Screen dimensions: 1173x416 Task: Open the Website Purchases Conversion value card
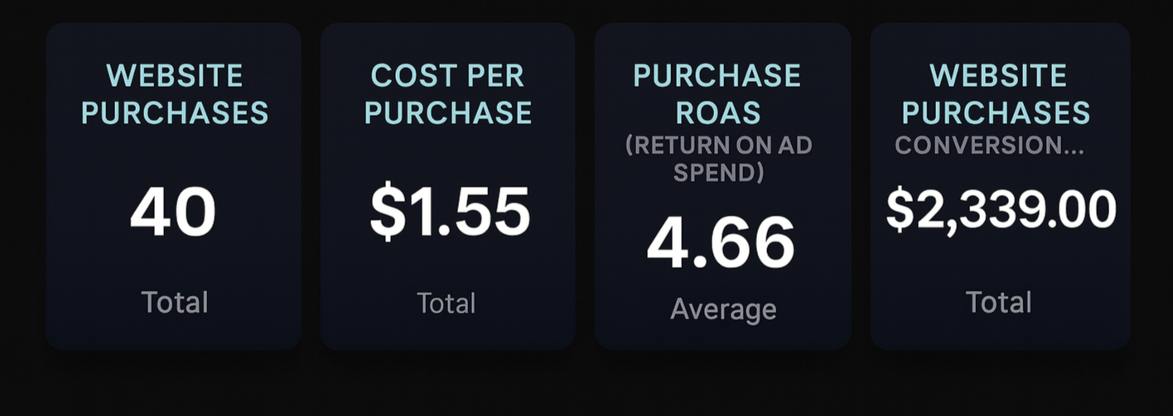point(1000,186)
